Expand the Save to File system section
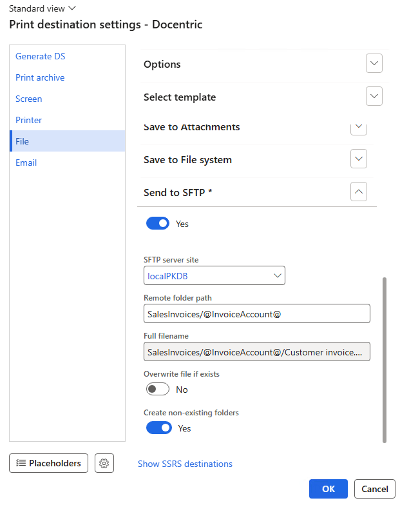Image resolution: width=400 pixels, height=505 pixels. [359, 159]
